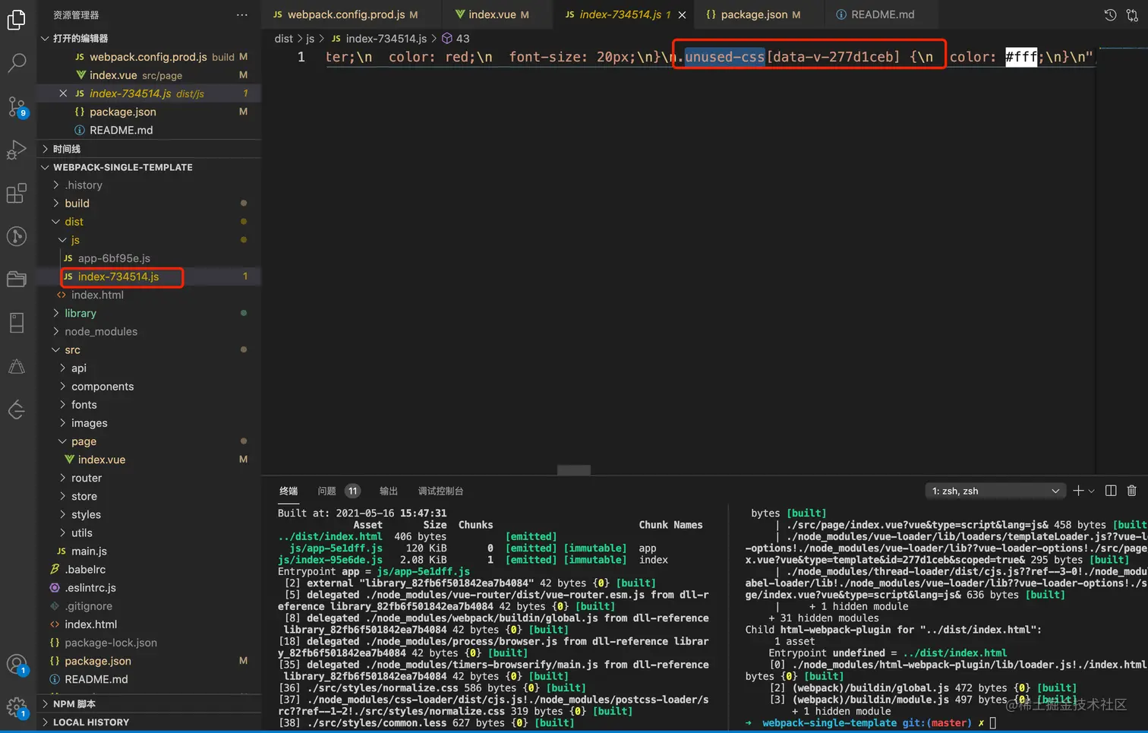Open the Extensions view
The height and width of the screenshot is (733, 1148).
pyautogui.click(x=17, y=193)
